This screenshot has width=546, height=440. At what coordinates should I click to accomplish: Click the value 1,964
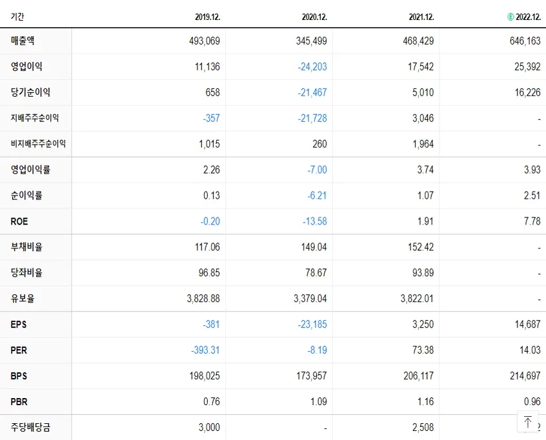tap(423, 144)
